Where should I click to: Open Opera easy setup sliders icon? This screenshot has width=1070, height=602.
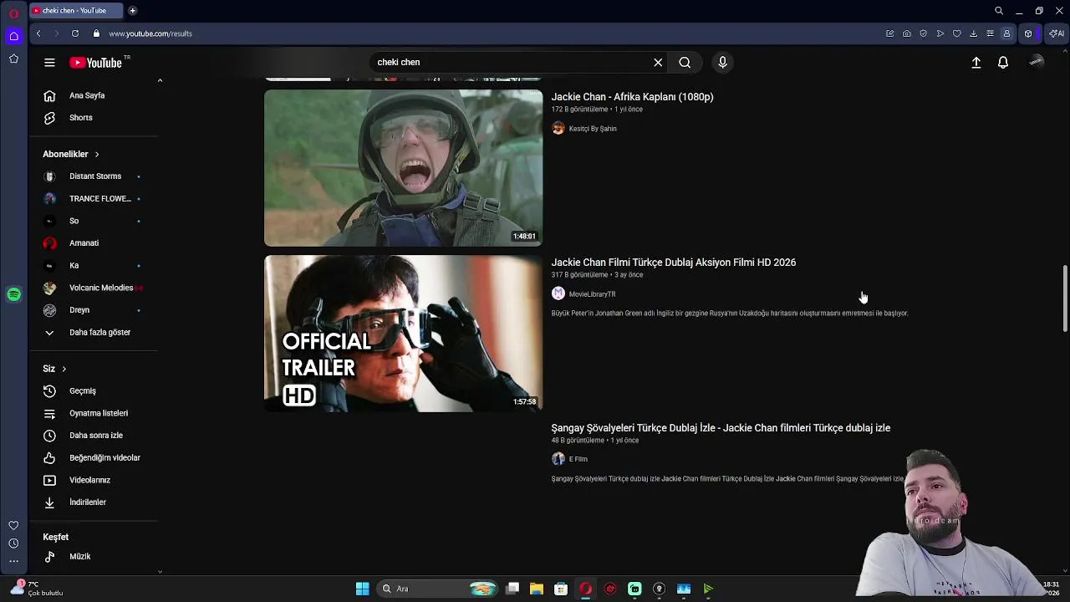tap(990, 33)
